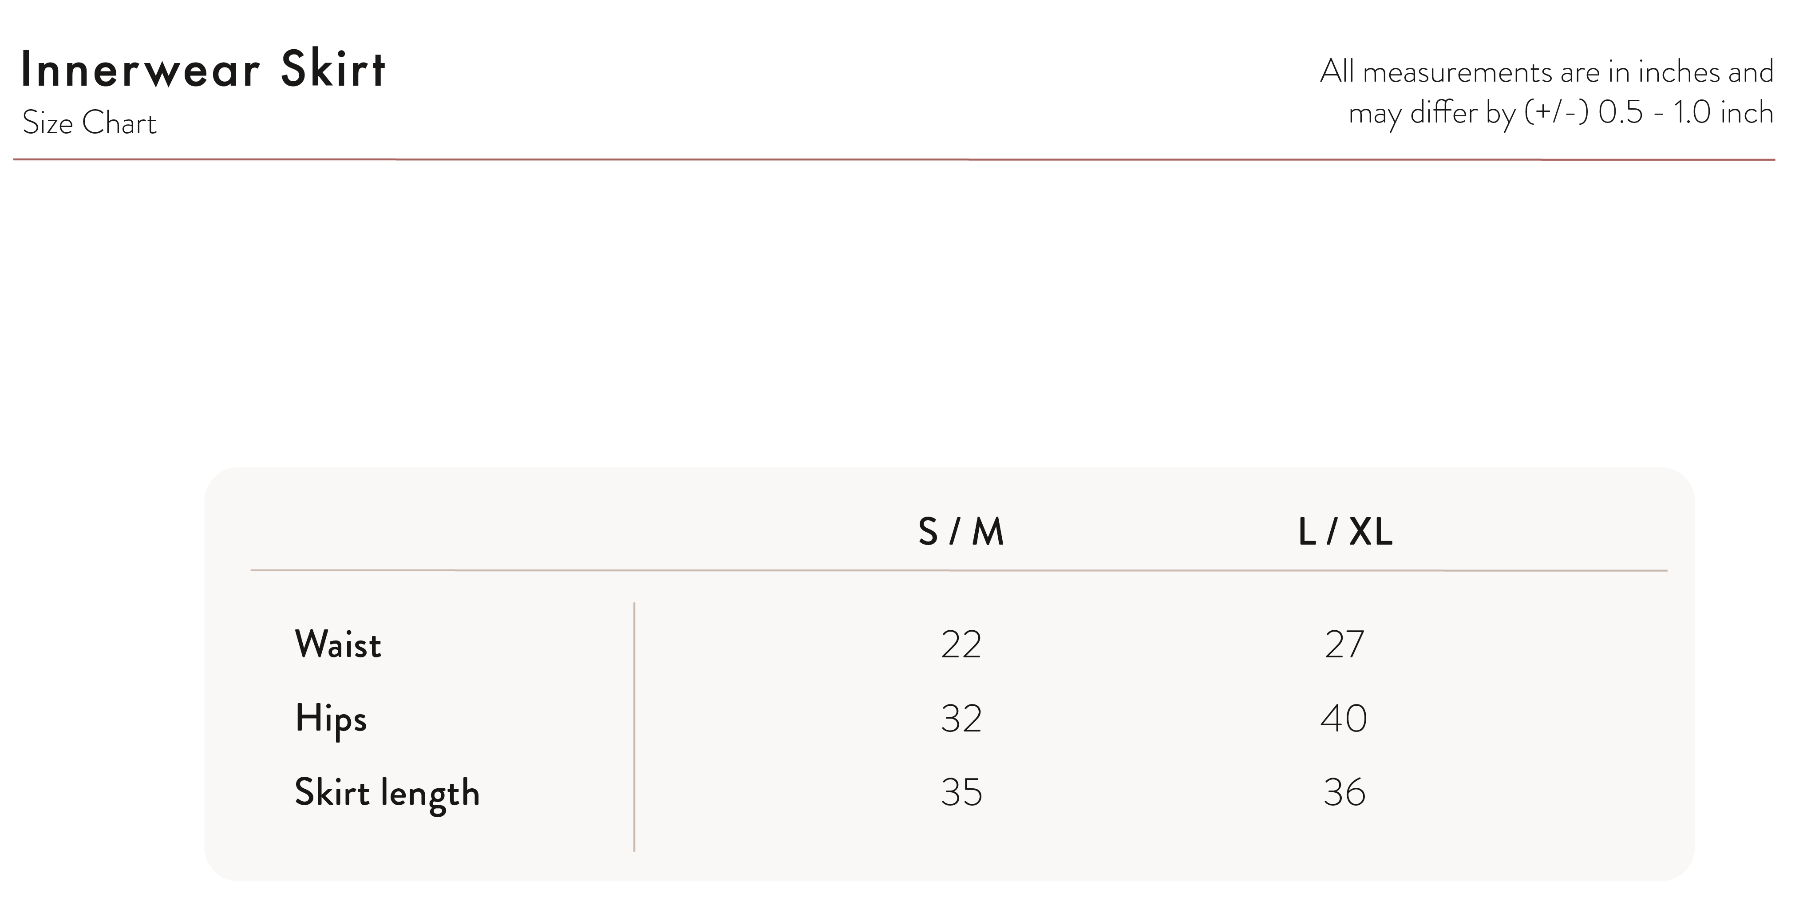
Task: Click the Size Chart subtitle
Action: click(89, 123)
